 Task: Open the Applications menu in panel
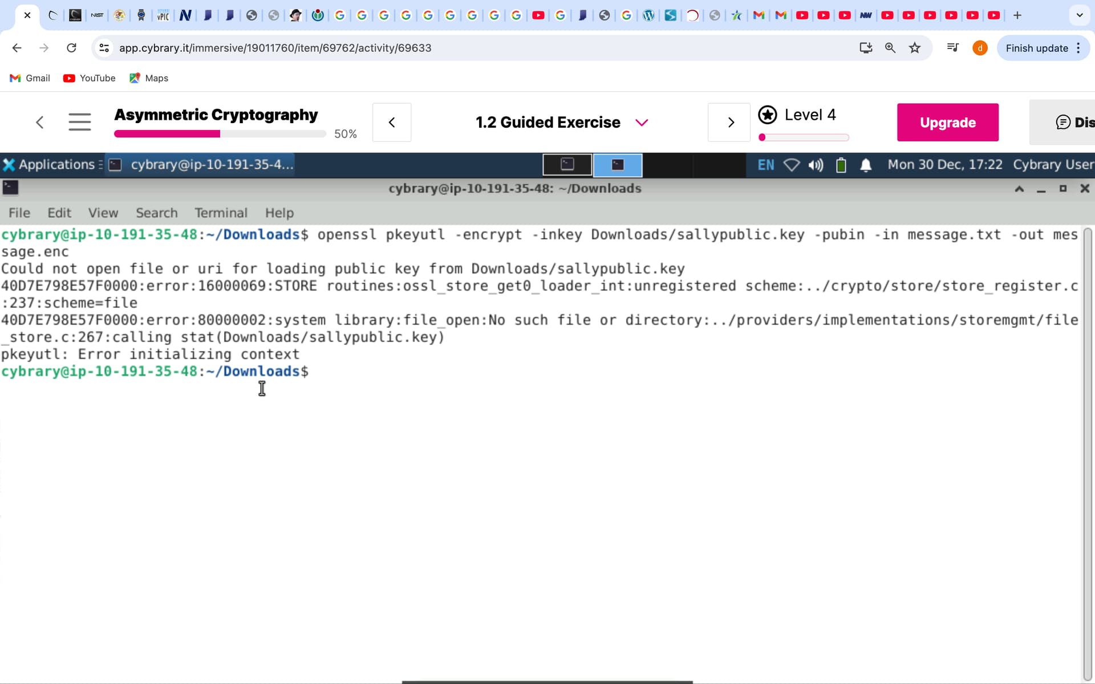50,165
